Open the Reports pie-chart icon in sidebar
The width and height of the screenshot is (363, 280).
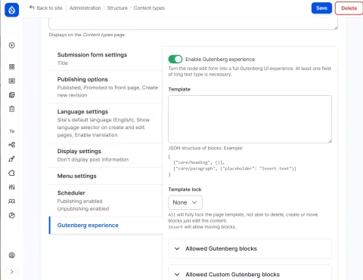[x=12, y=215]
